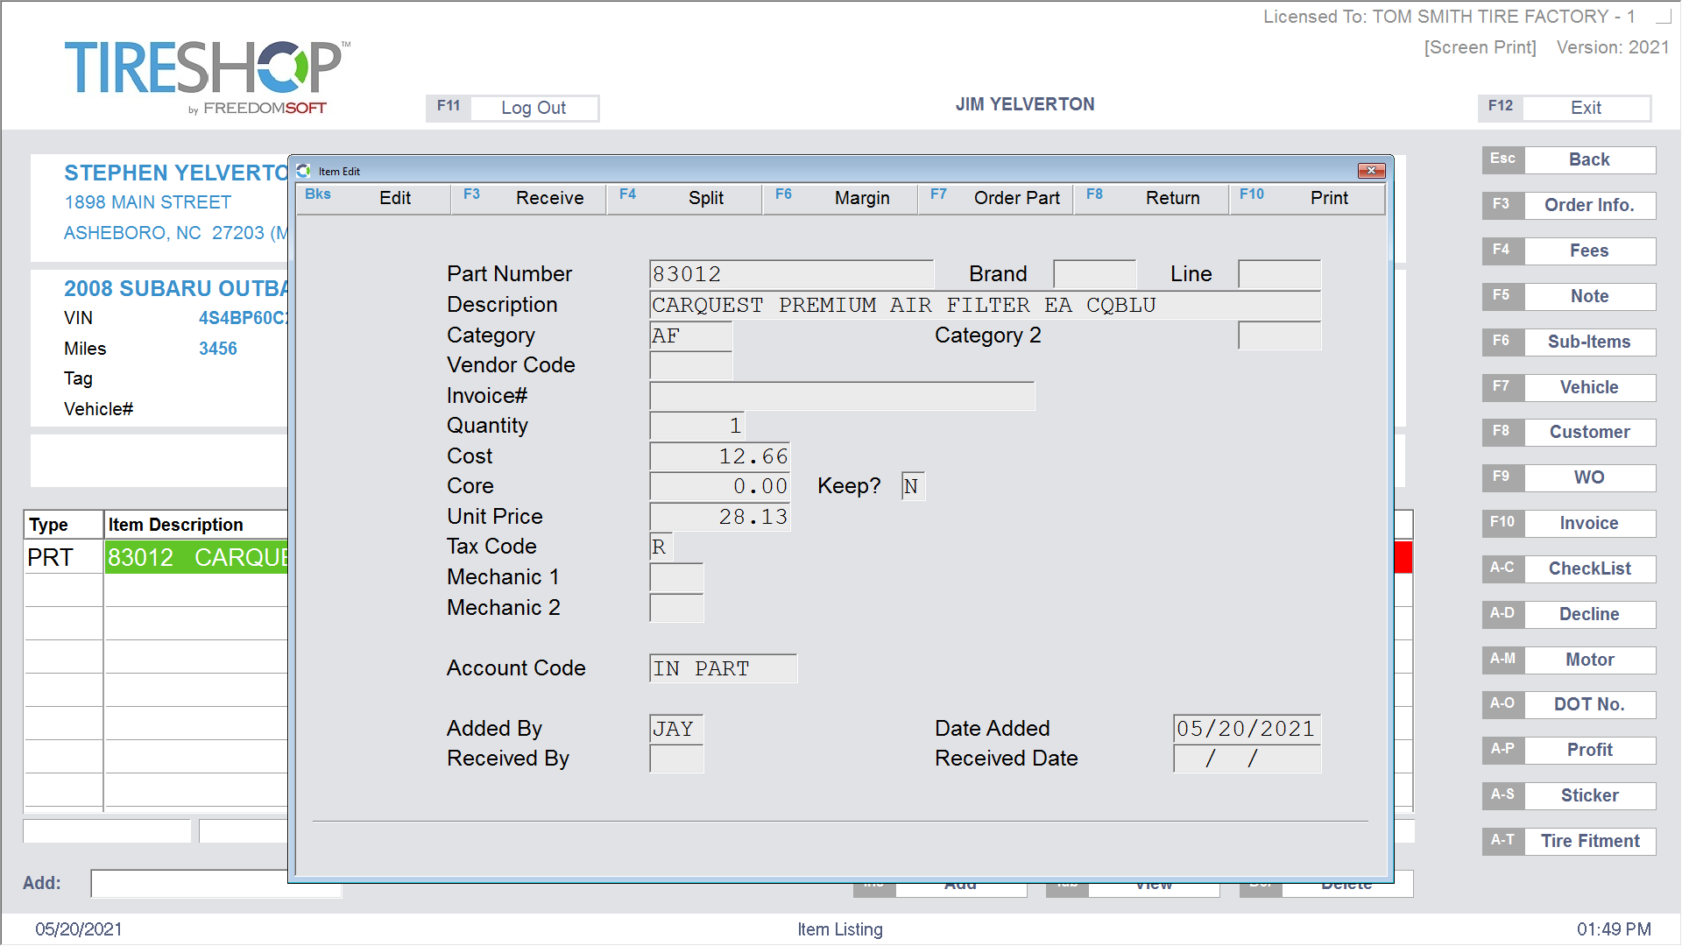Open the Margin function
1682x946 pixels.
(x=841, y=198)
